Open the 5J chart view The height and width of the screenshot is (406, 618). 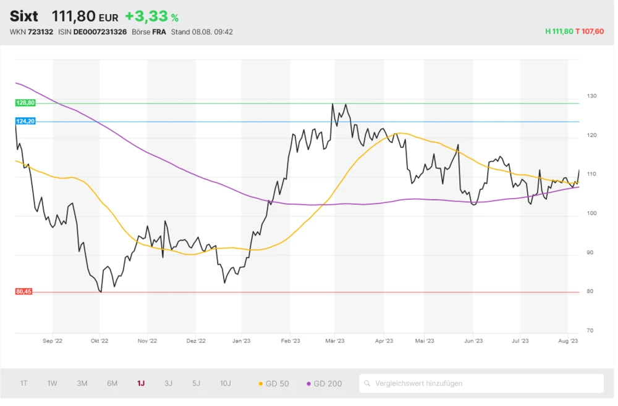pos(196,383)
